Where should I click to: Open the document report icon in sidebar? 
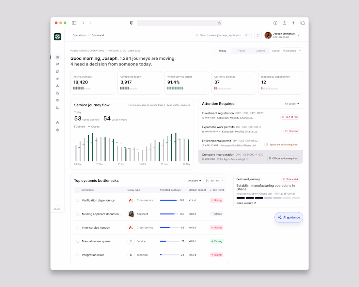(57, 93)
